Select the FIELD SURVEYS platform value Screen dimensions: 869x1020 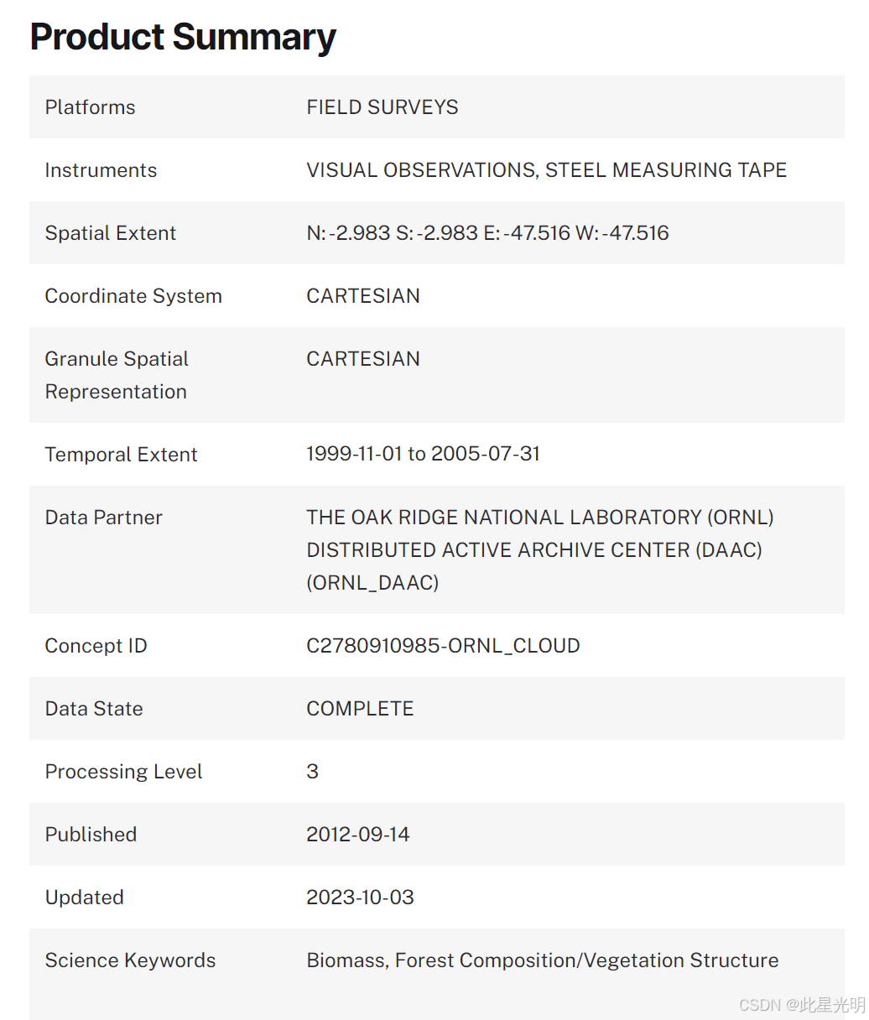click(x=382, y=107)
